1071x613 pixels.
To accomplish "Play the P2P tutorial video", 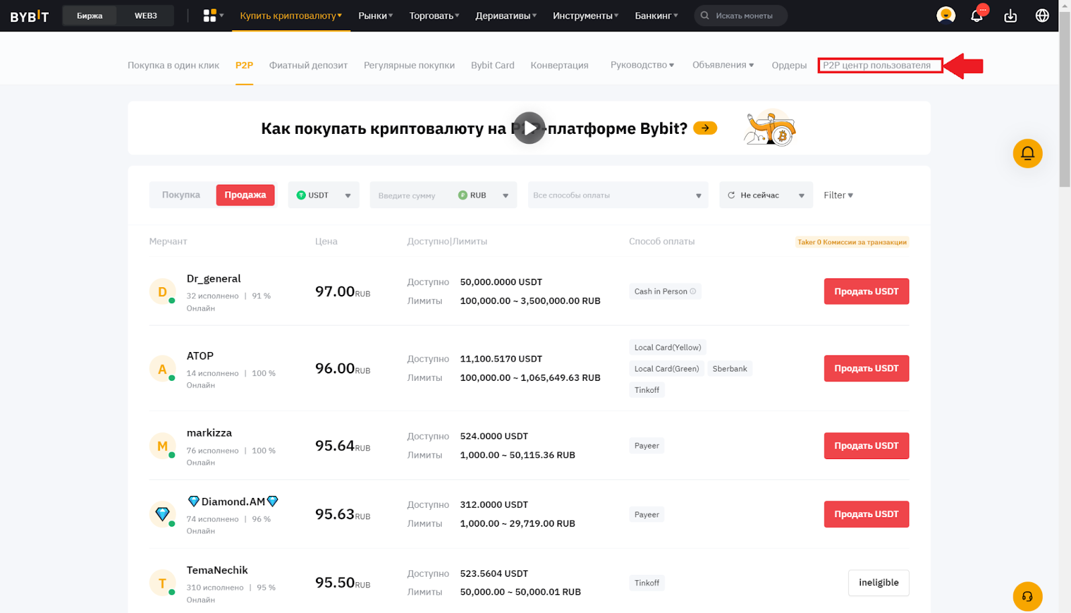I will [x=529, y=128].
